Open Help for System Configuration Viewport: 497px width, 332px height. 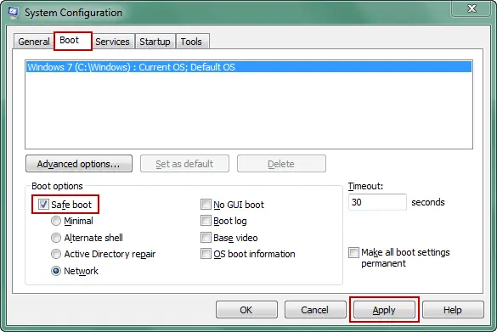pos(453,310)
